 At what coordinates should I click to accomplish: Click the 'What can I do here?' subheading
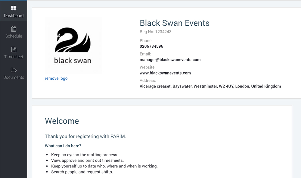(x=63, y=146)
